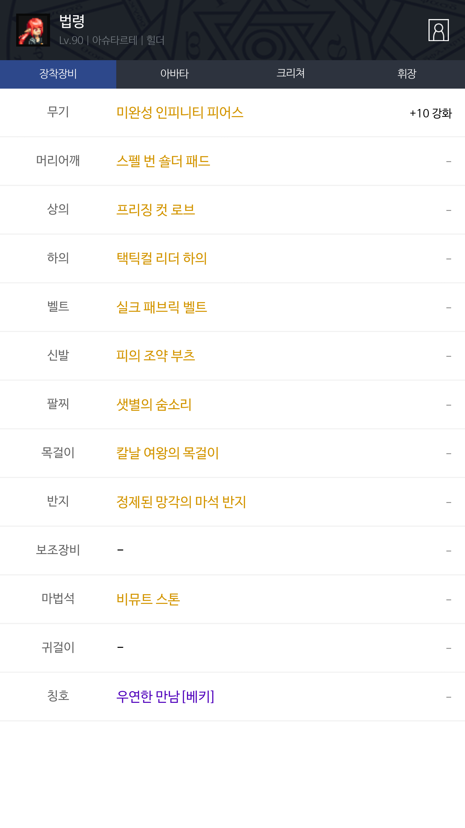Click belt item 실크 패브릭 벨트
Viewport: 465px width, 828px height.
click(x=161, y=307)
